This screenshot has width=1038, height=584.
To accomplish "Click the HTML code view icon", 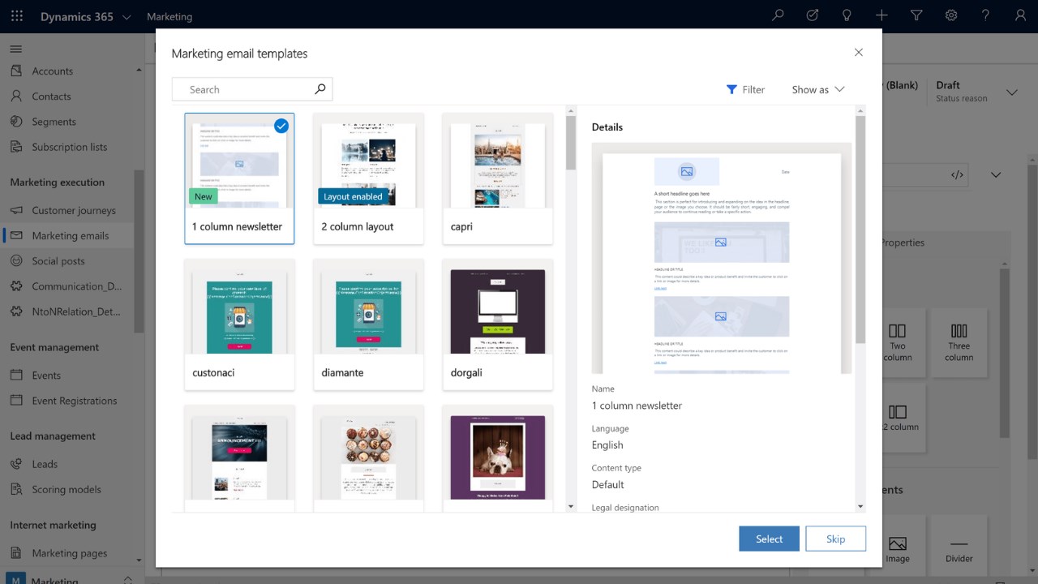I will coord(957,174).
